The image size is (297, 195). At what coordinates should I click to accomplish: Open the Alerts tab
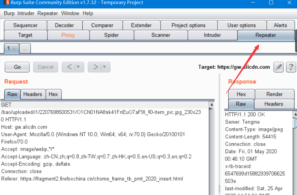280,25
